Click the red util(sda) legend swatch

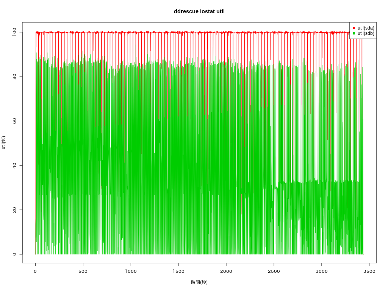click(354, 28)
